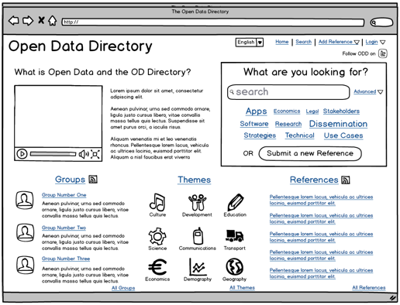Open the All References link
The height and width of the screenshot is (305, 400).
point(369,288)
